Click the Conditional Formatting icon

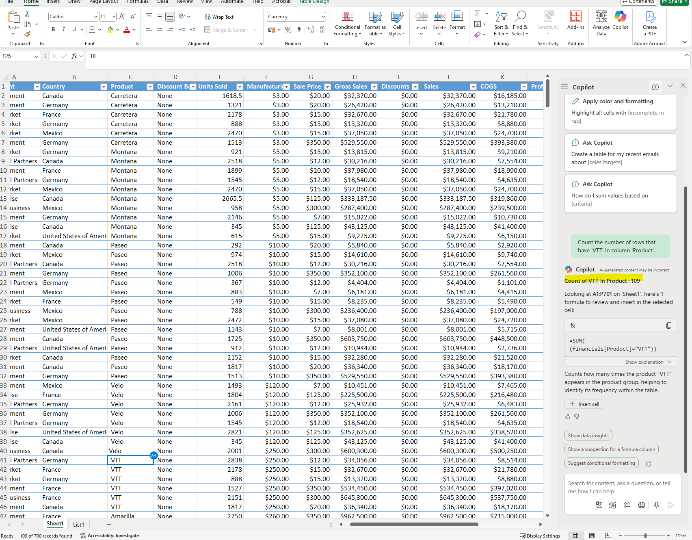(347, 17)
